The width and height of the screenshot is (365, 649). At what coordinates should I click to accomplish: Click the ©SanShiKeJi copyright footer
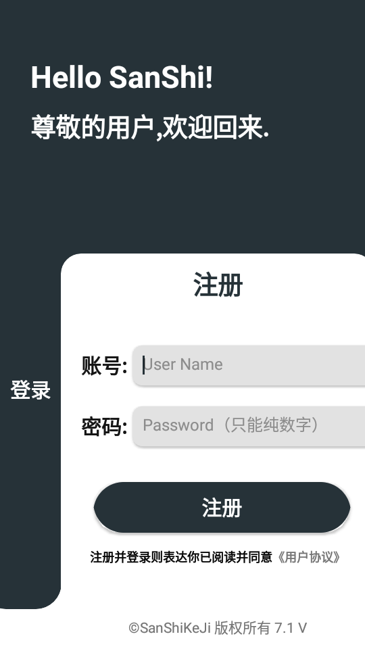pos(217,628)
